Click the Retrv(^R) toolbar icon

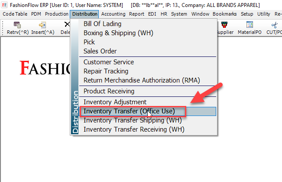coord(18,25)
